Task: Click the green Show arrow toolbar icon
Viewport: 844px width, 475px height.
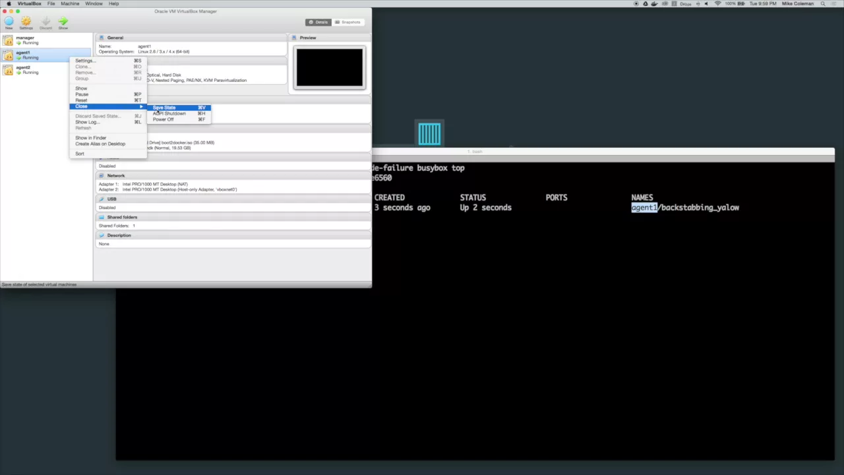Action: point(63,21)
